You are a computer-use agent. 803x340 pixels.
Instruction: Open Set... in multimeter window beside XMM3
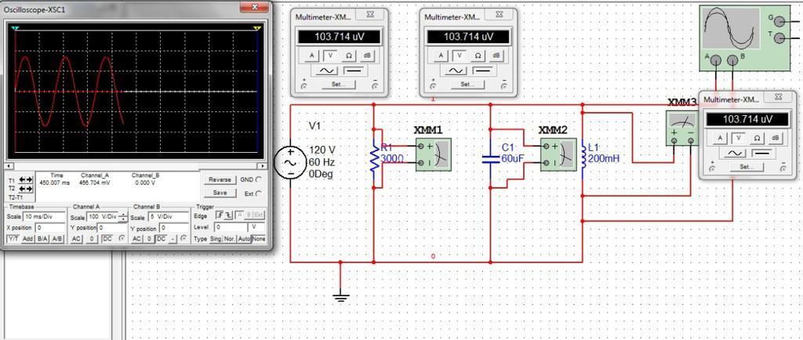click(747, 167)
